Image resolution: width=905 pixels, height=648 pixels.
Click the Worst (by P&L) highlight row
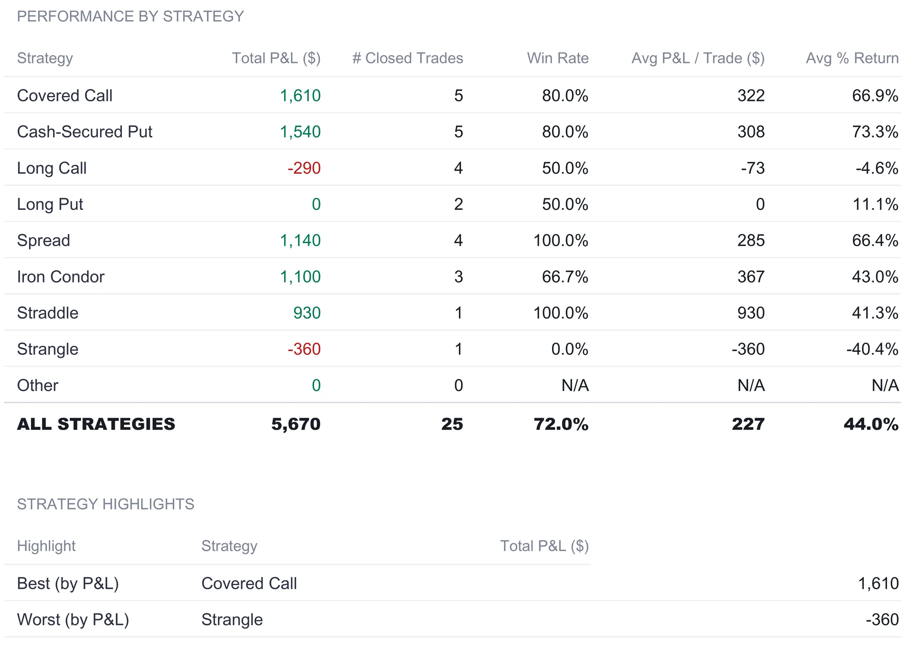452,619
